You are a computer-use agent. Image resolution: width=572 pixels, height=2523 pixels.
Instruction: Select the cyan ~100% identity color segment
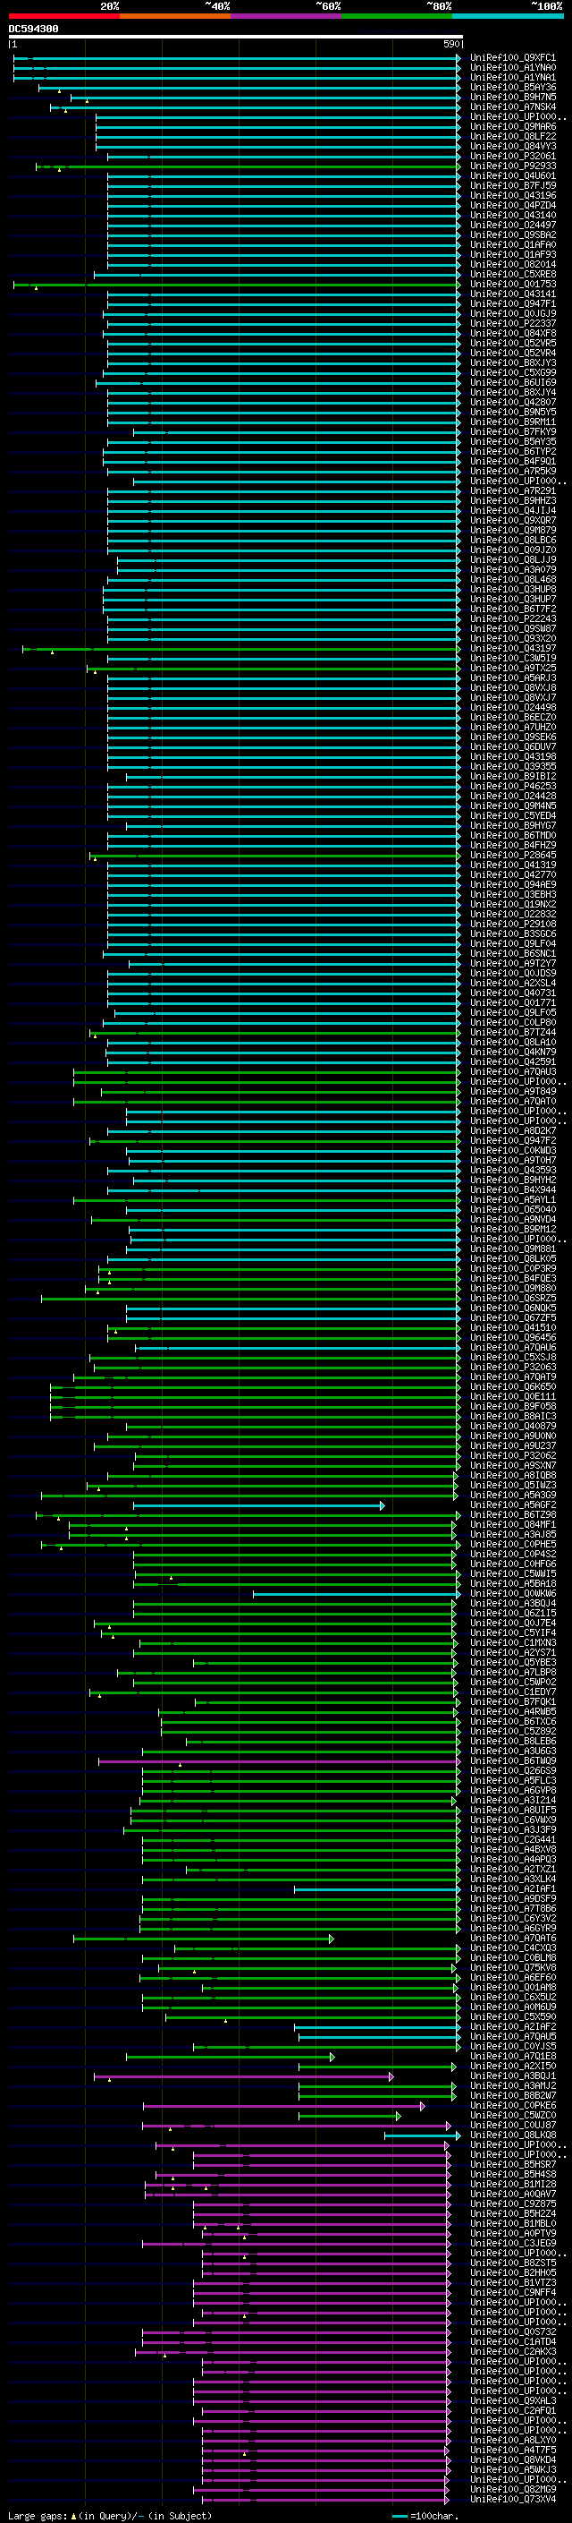pyautogui.click(x=509, y=16)
